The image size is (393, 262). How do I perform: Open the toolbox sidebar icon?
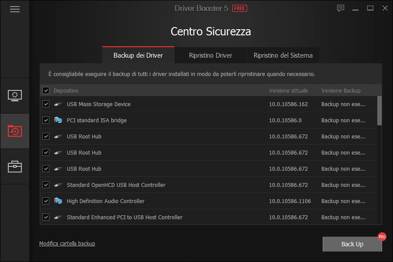[x=15, y=166]
